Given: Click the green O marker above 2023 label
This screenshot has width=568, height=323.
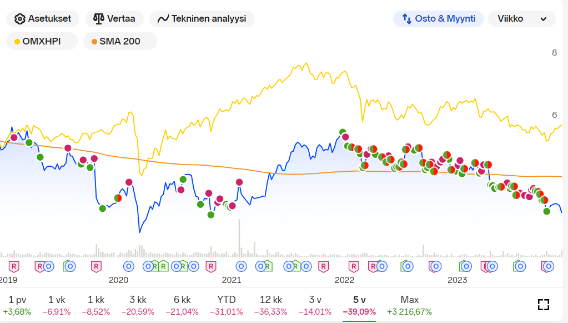Looking at the screenshot, I should (x=465, y=266).
